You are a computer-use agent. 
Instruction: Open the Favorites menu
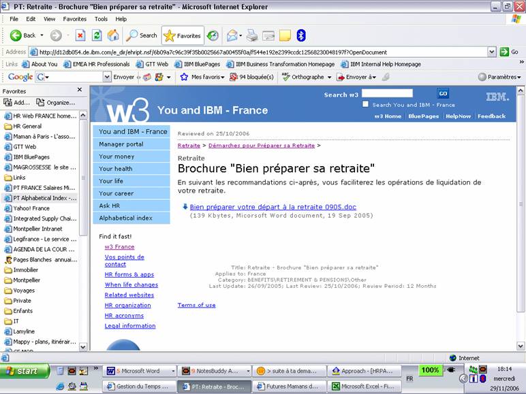tap(74, 19)
